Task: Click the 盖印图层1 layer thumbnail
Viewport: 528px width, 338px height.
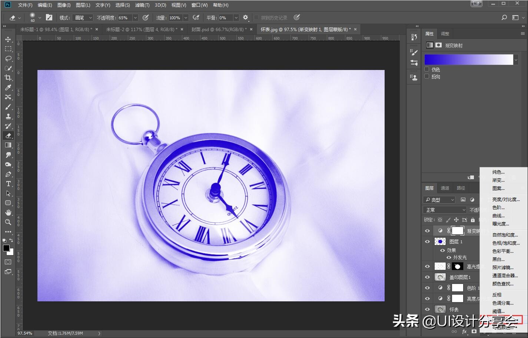Action: tap(440, 277)
